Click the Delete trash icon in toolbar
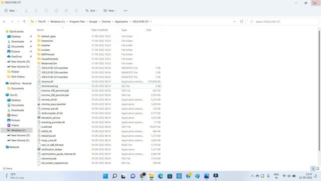This screenshot has width=321, height=181. point(76,11)
